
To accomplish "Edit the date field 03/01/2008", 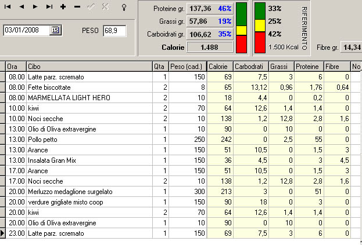I will point(26,30).
